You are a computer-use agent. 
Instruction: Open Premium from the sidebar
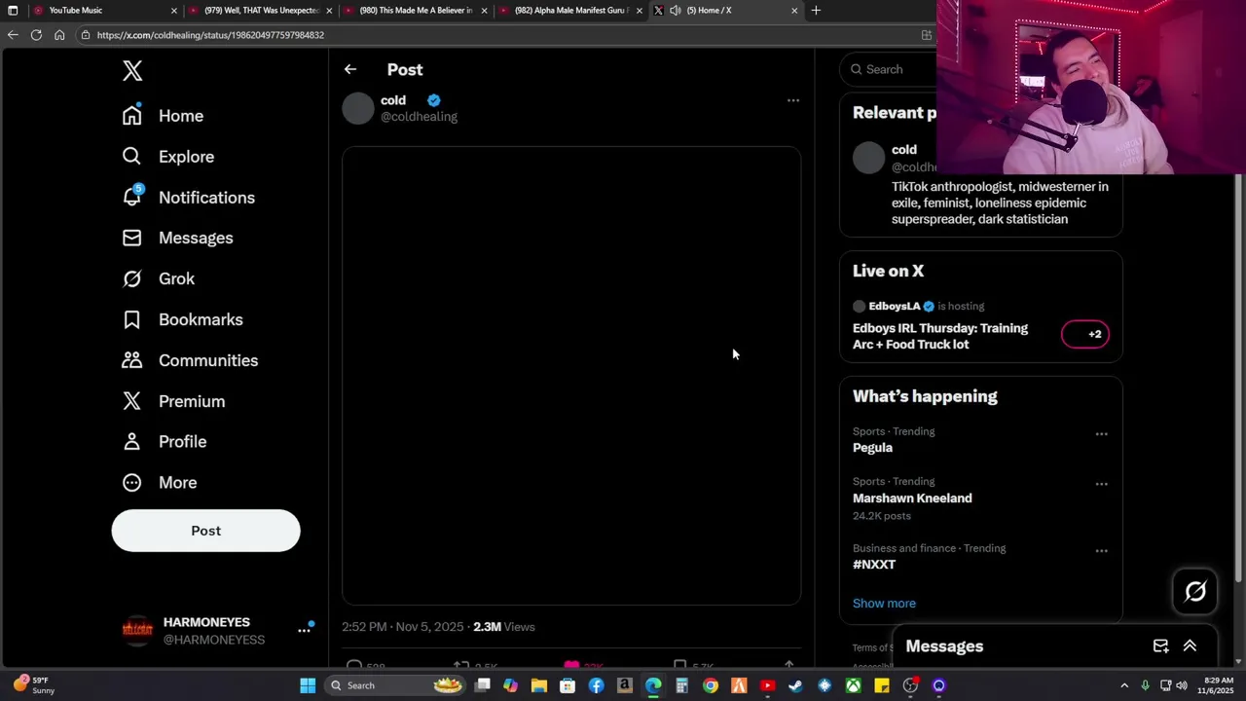pyautogui.click(x=173, y=401)
